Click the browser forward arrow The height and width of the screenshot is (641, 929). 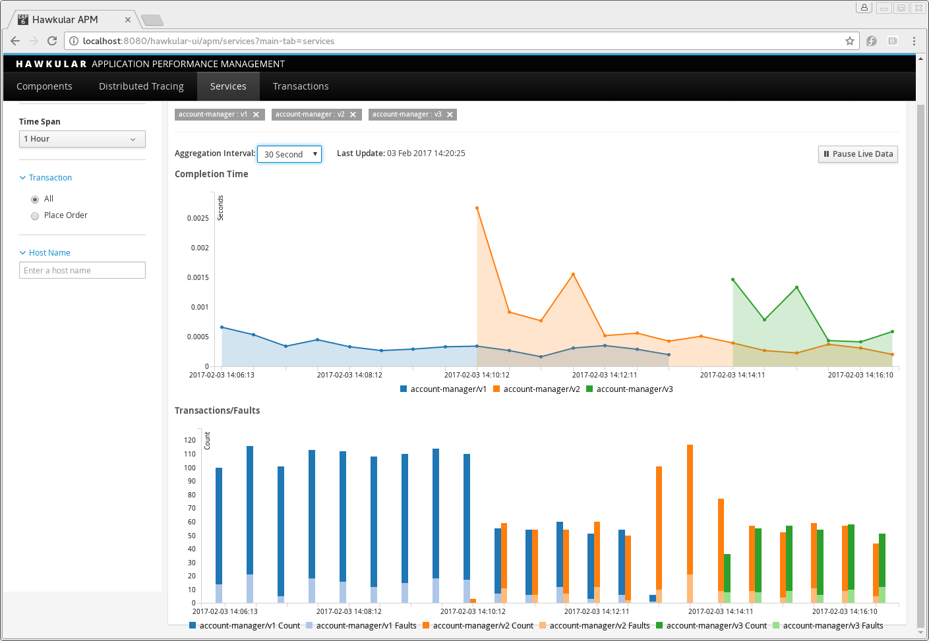coord(34,41)
